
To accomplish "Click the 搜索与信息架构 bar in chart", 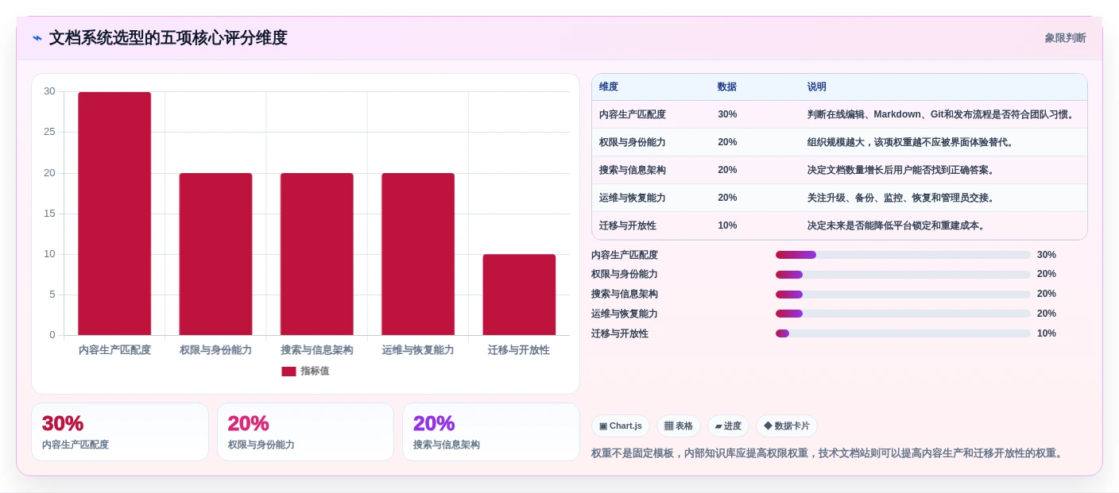I will [316, 254].
